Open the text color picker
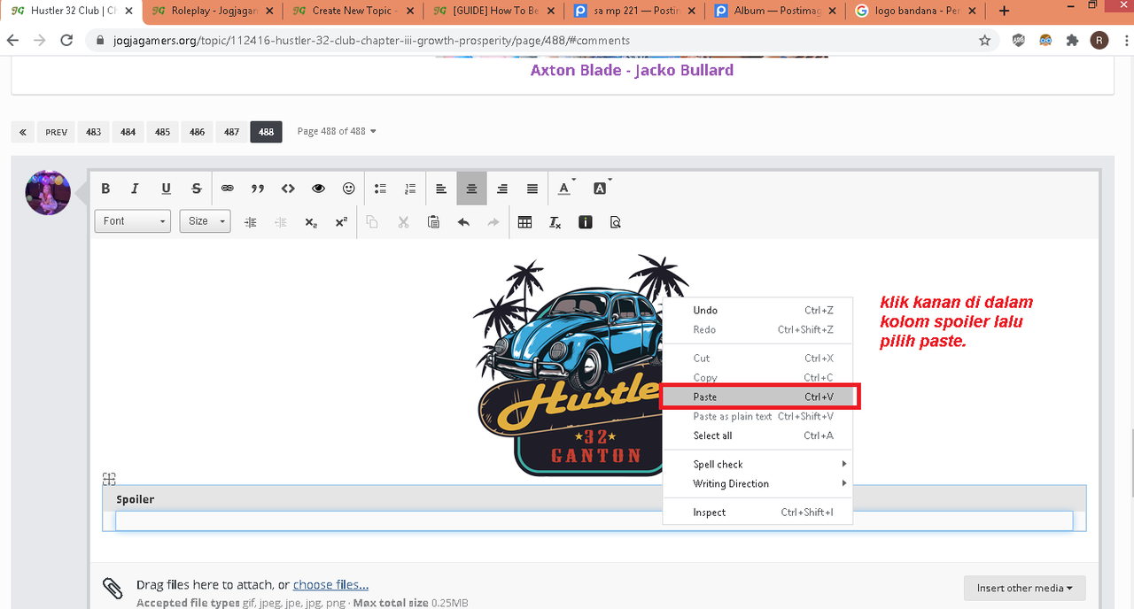1134x609 pixels. (x=565, y=189)
